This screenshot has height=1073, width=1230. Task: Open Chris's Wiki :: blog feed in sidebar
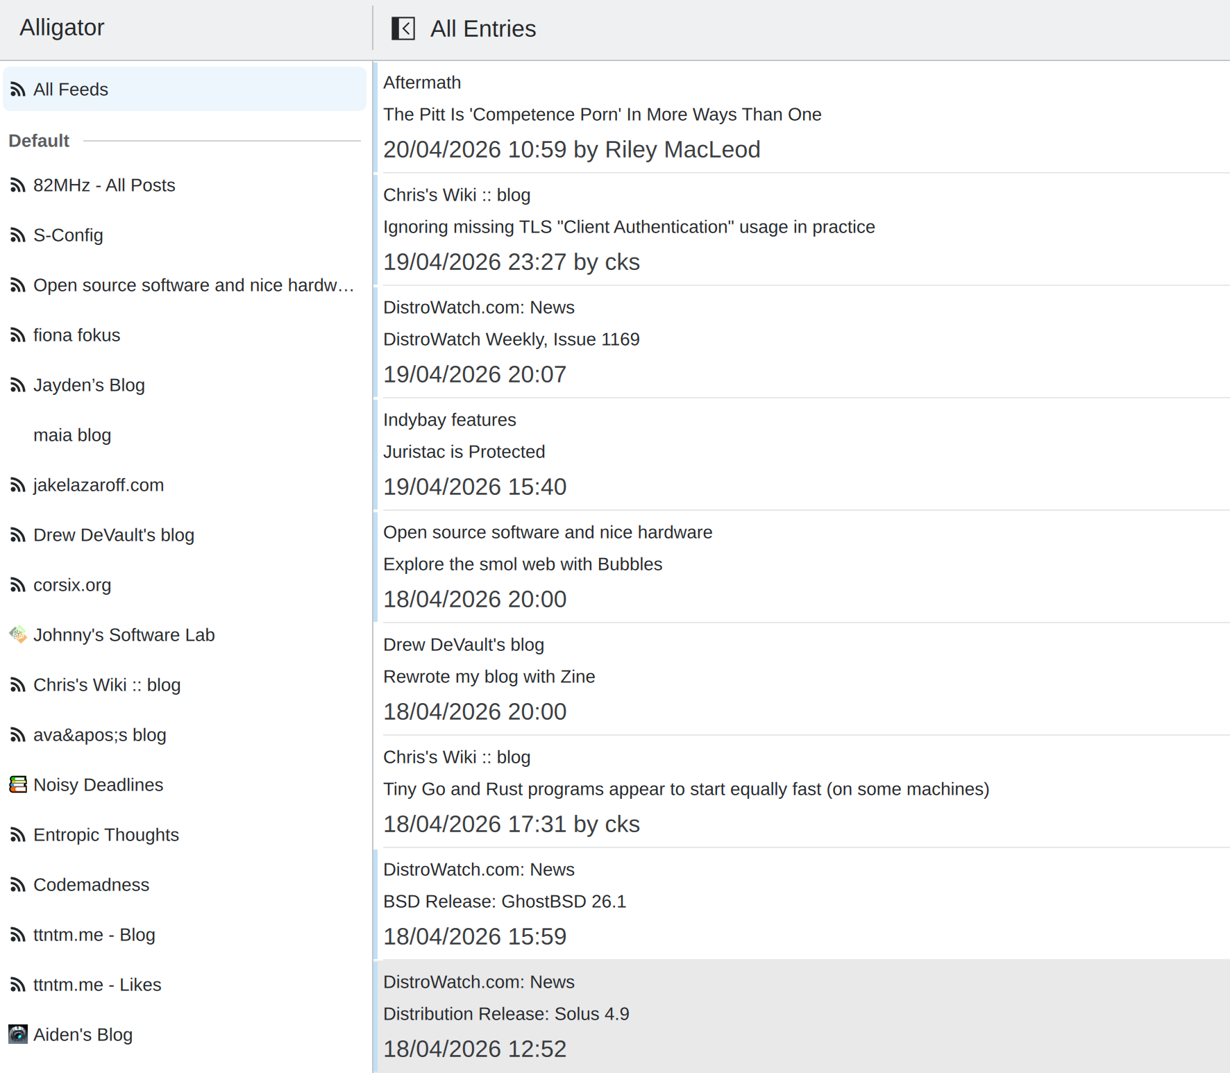click(x=185, y=685)
